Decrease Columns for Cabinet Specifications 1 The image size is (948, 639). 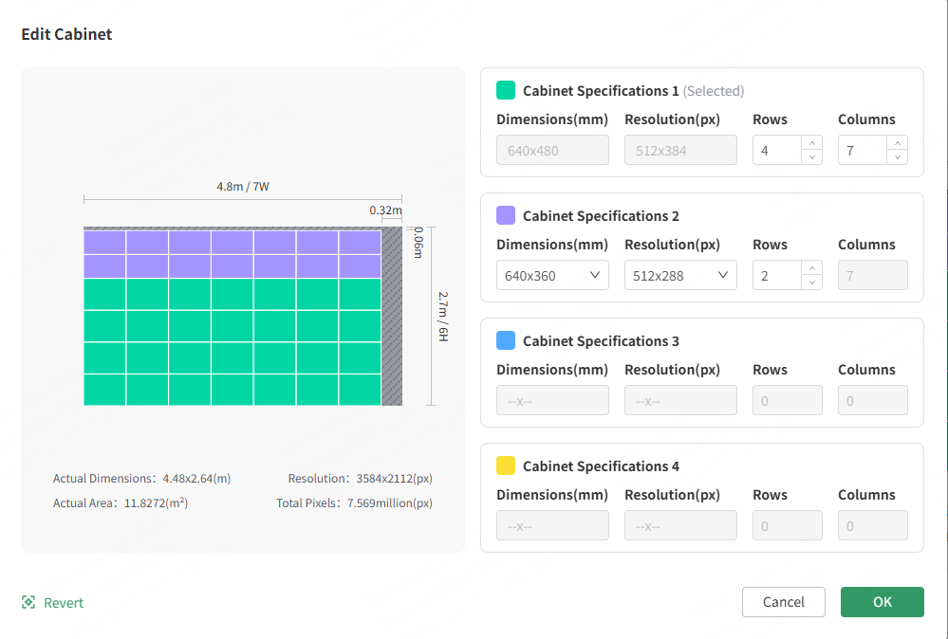tap(897, 157)
